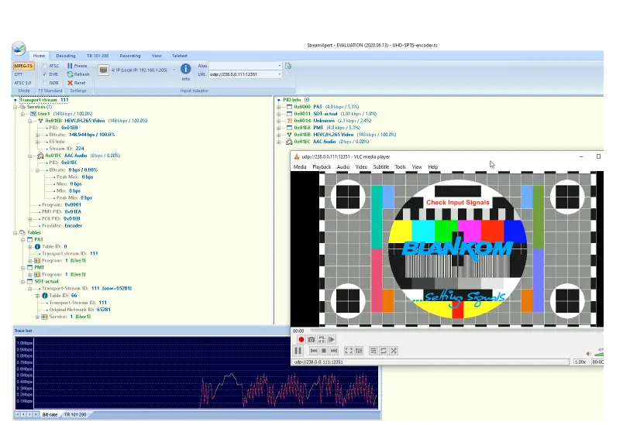Switch to the Home ribbon tab
The height and width of the screenshot is (425, 623).
39,56
